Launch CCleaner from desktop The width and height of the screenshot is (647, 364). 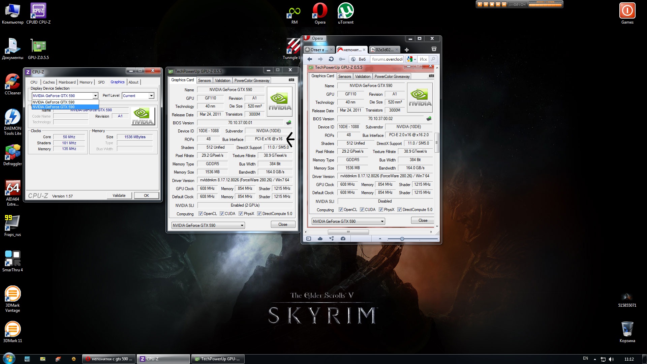pyautogui.click(x=13, y=84)
